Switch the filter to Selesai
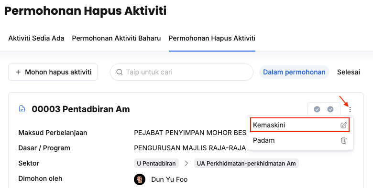Image resolution: width=373 pixels, height=188 pixels. [349, 72]
